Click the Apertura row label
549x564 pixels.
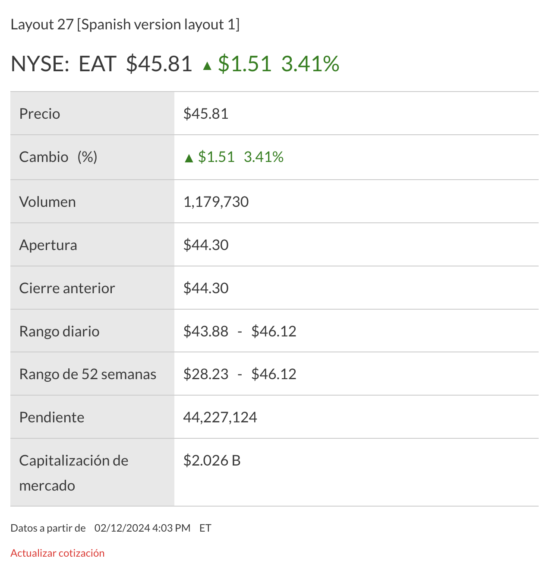pos(48,245)
